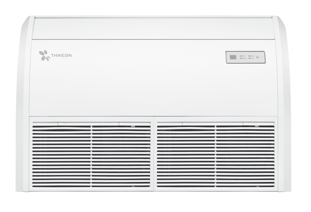
Task: Click the TIMER indicator light
Action: tap(249, 56)
